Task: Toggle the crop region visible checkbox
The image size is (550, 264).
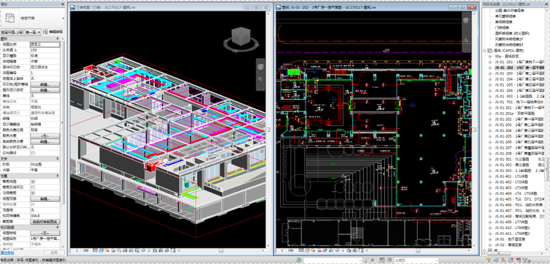Action: (33, 187)
